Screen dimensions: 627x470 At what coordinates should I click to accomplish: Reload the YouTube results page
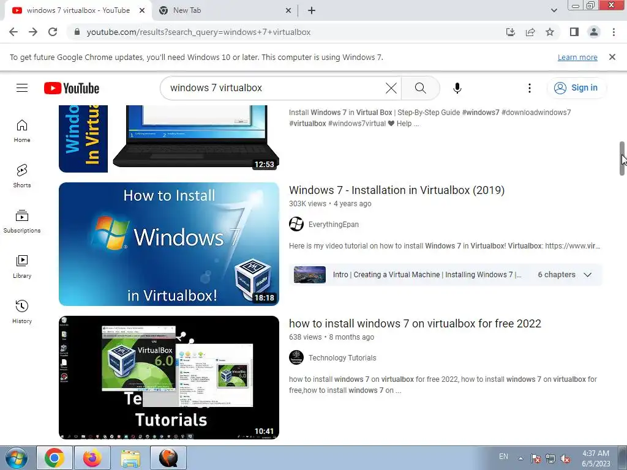point(53,32)
